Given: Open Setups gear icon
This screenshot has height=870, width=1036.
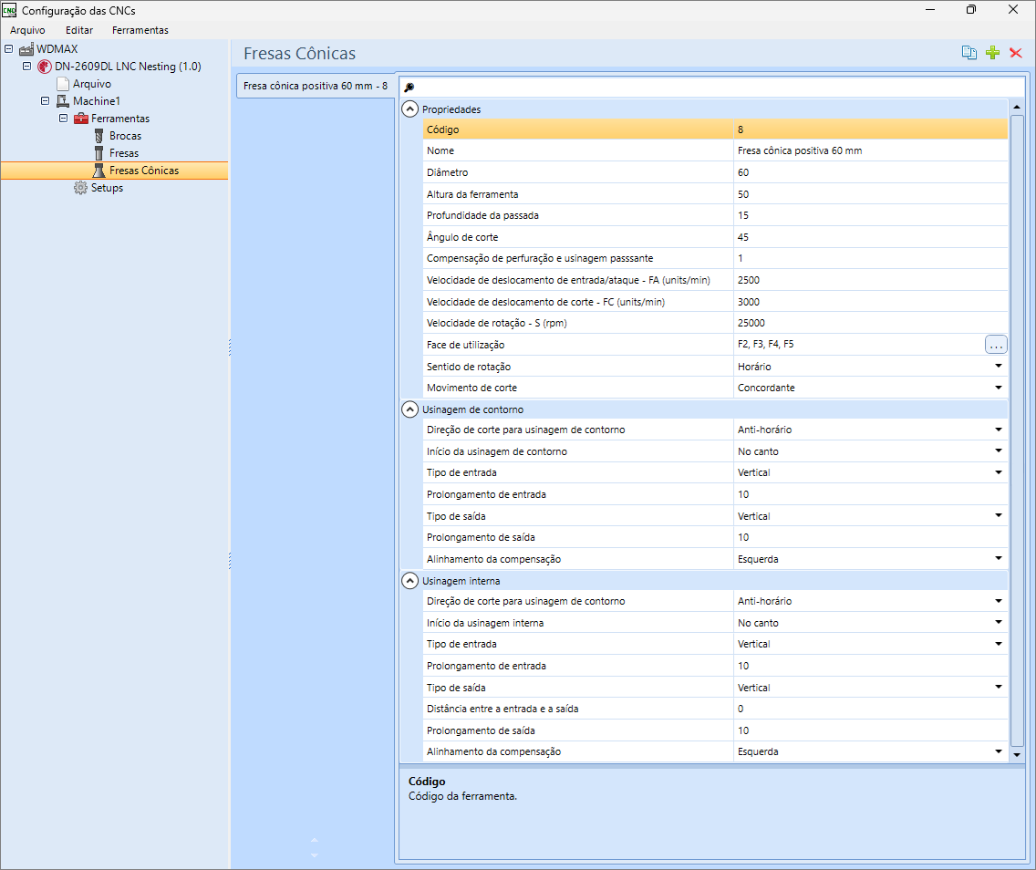Looking at the screenshot, I should tap(80, 188).
